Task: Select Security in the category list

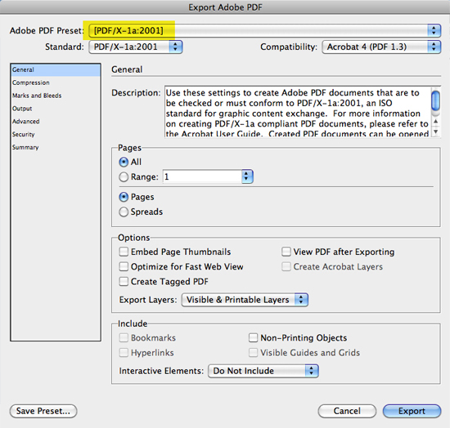Action: [x=56, y=134]
